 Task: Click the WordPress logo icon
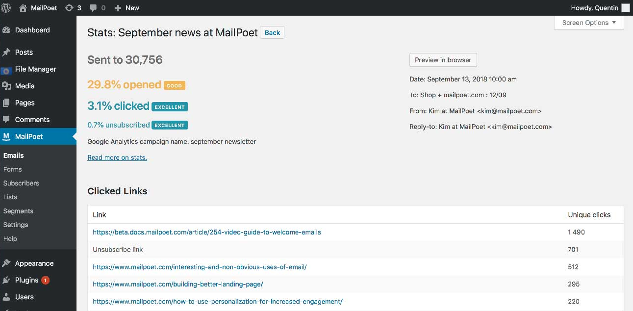[x=6, y=8]
